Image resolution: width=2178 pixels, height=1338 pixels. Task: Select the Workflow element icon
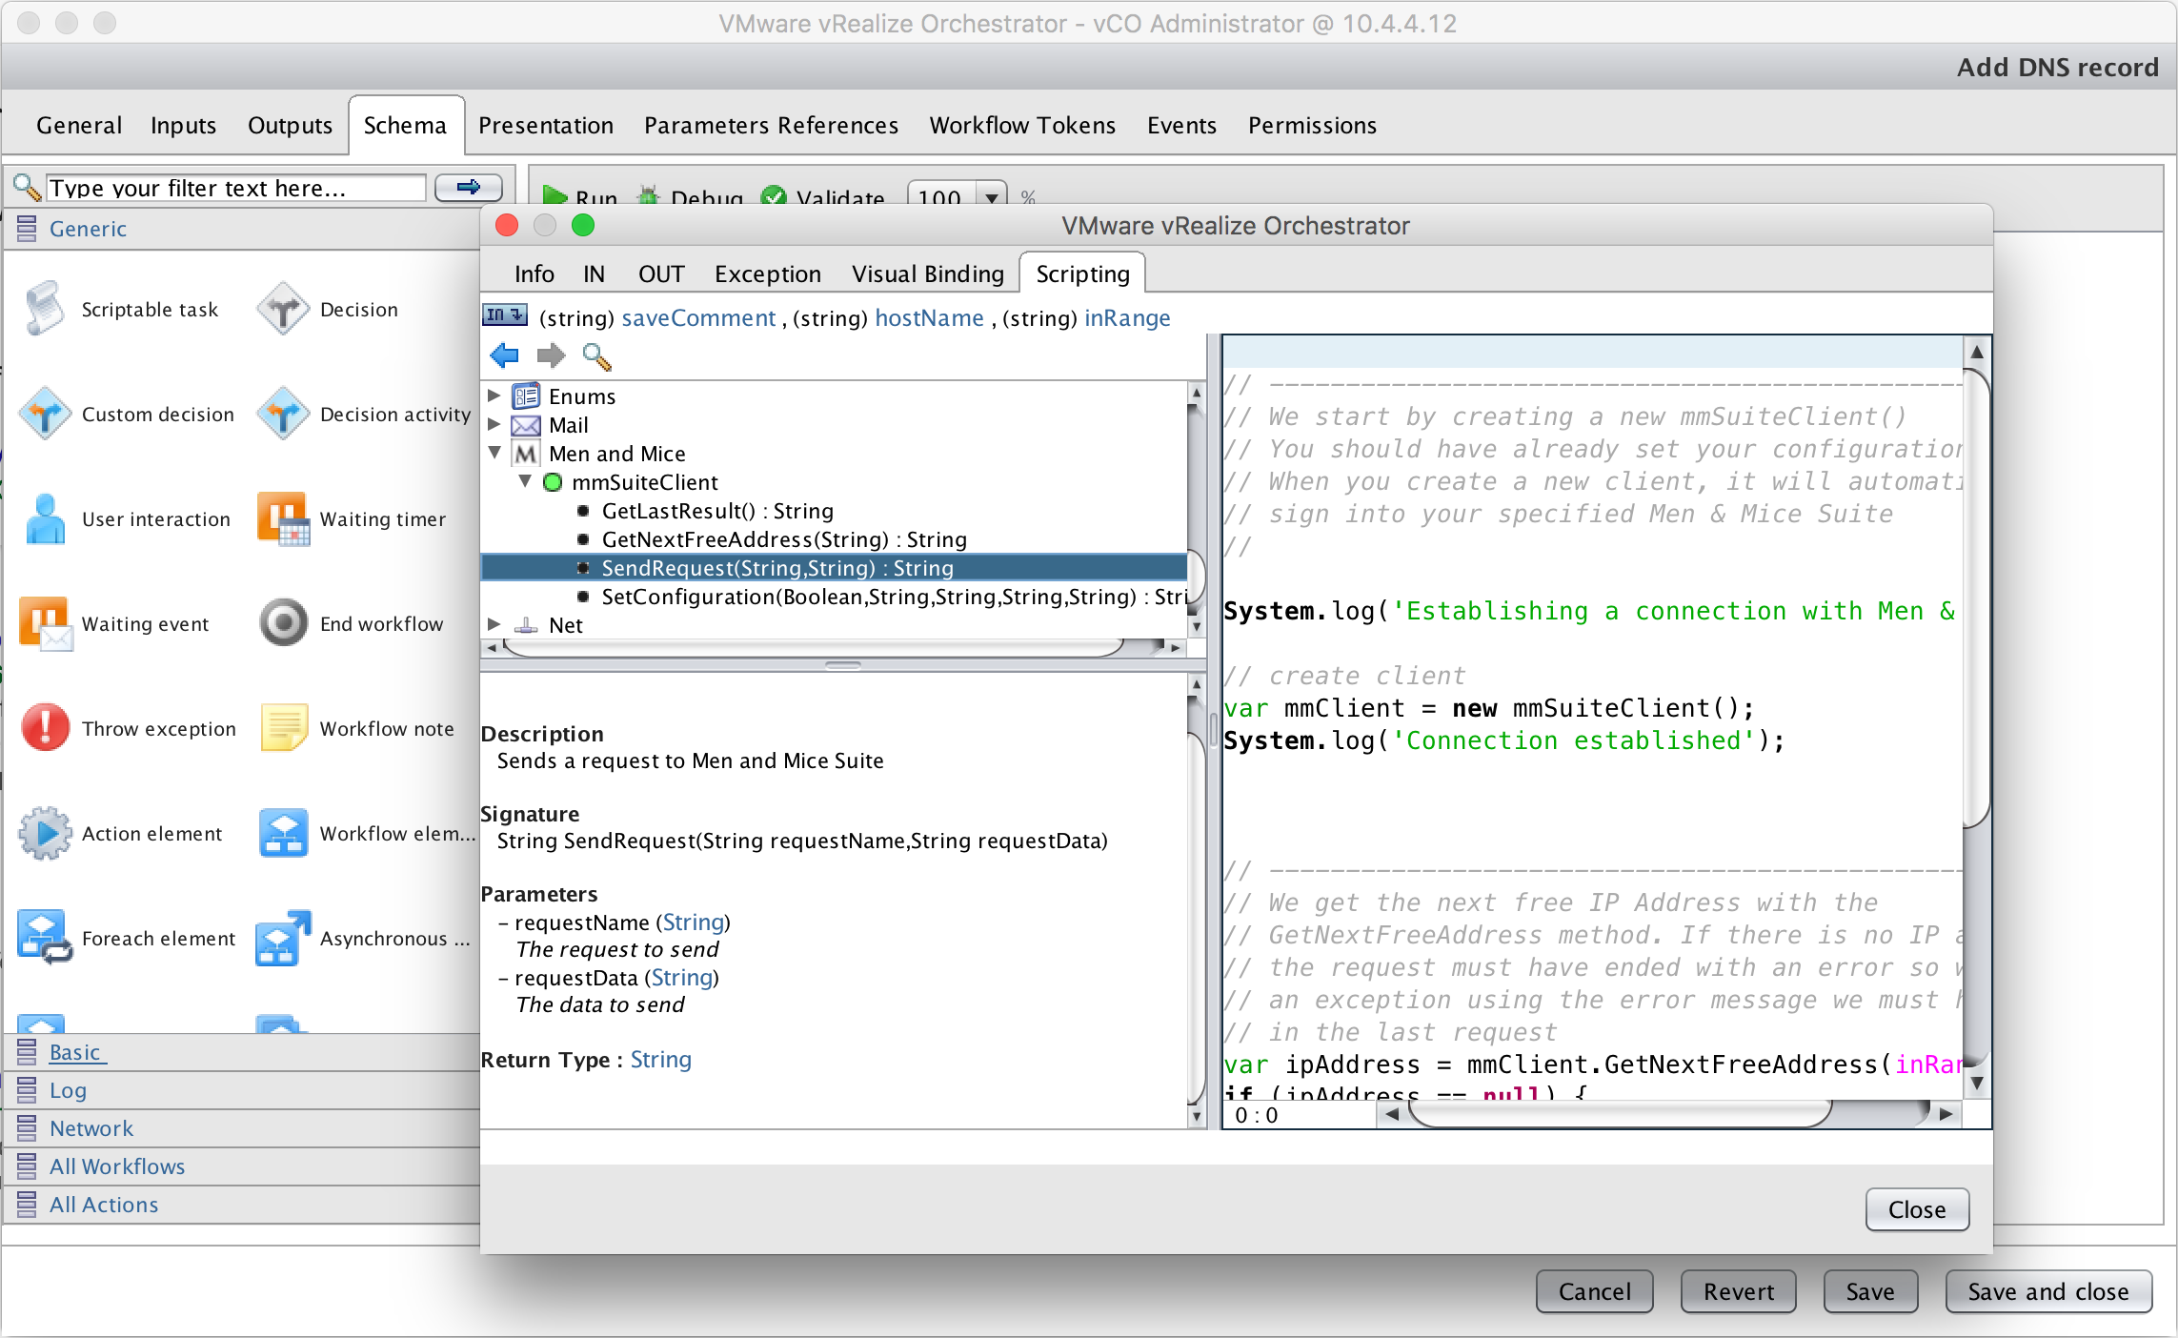click(283, 833)
